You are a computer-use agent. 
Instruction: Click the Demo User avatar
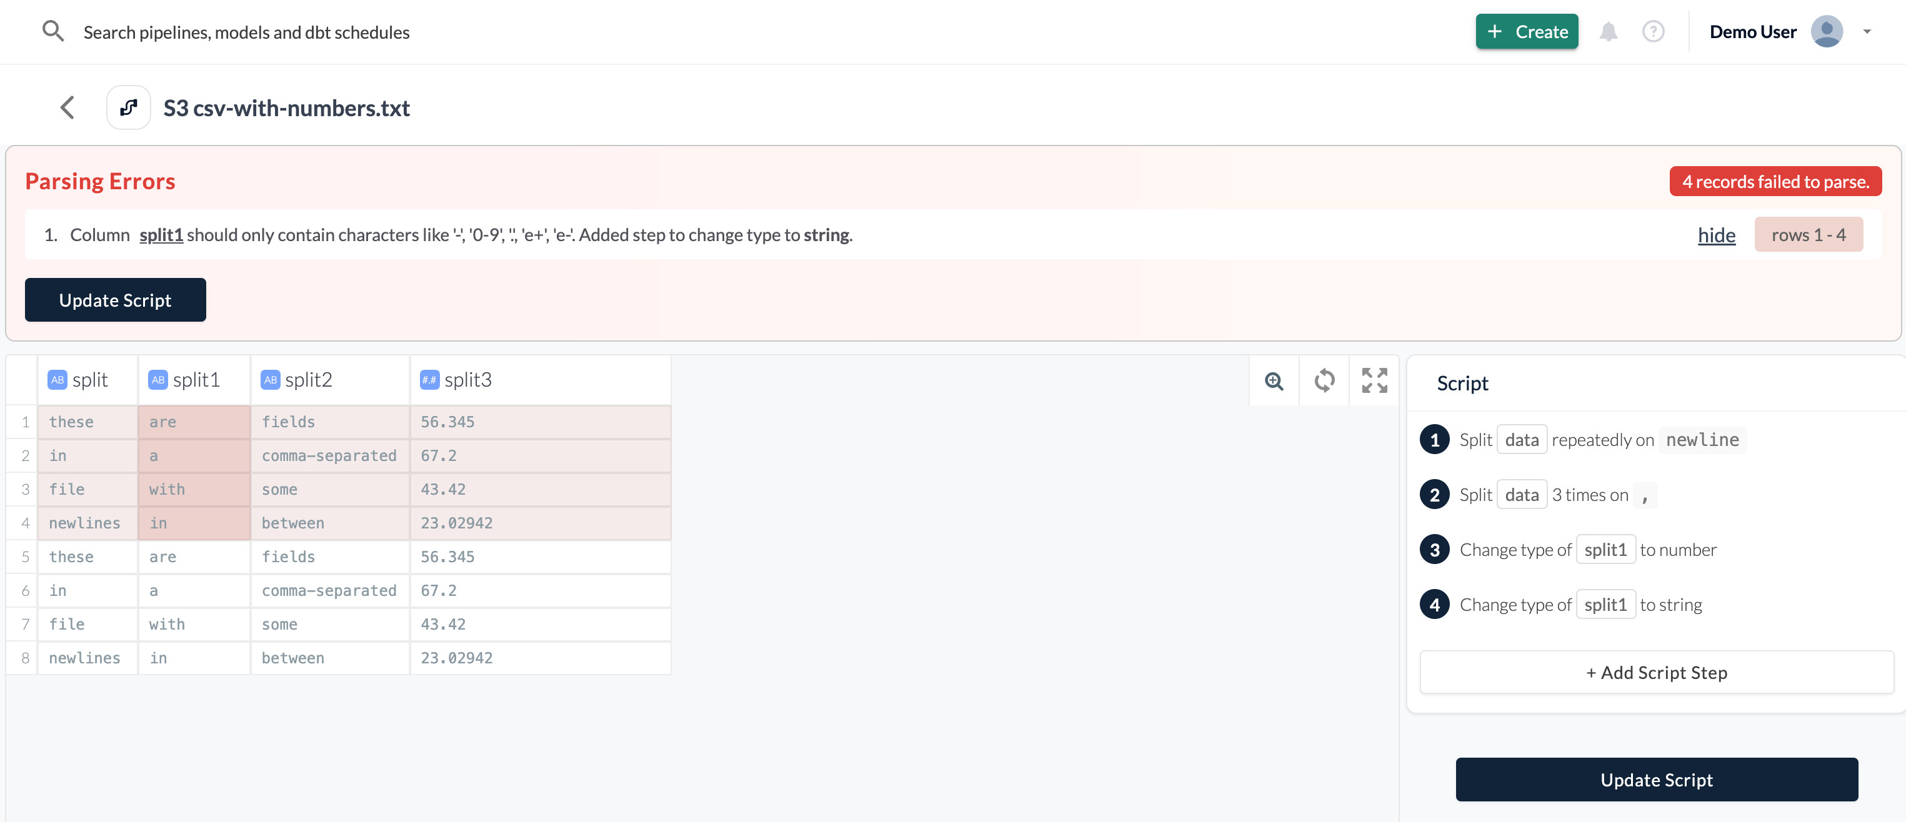(1826, 31)
